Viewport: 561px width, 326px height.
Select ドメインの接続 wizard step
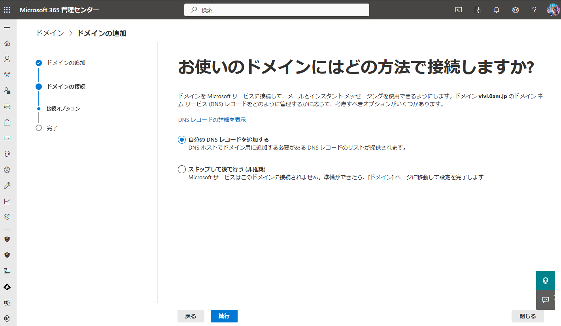[x=66, y=87]
